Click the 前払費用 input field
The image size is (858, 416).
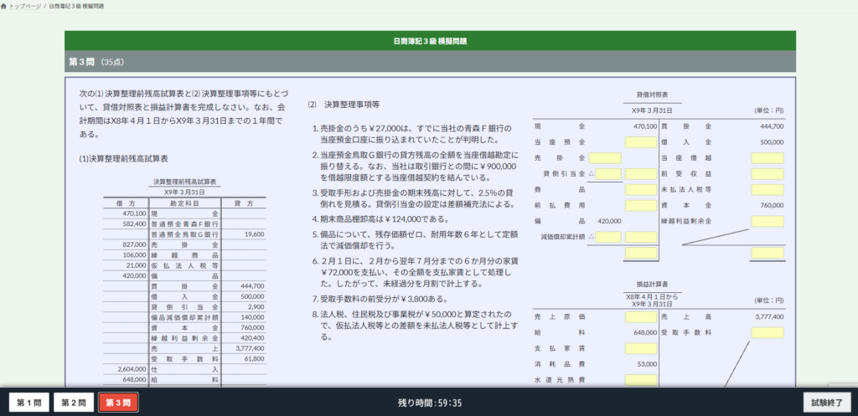tap(641, 206)
